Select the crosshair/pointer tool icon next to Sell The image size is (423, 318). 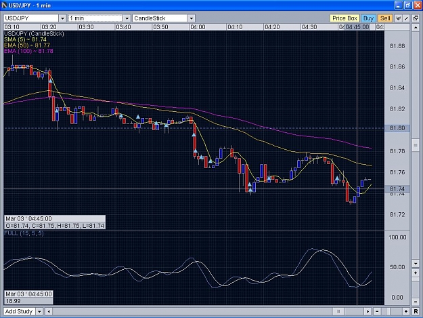pos(398,18)
